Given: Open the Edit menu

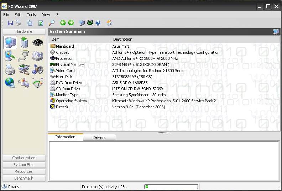Looking at the screenshot, I should (x=18, y=15).
